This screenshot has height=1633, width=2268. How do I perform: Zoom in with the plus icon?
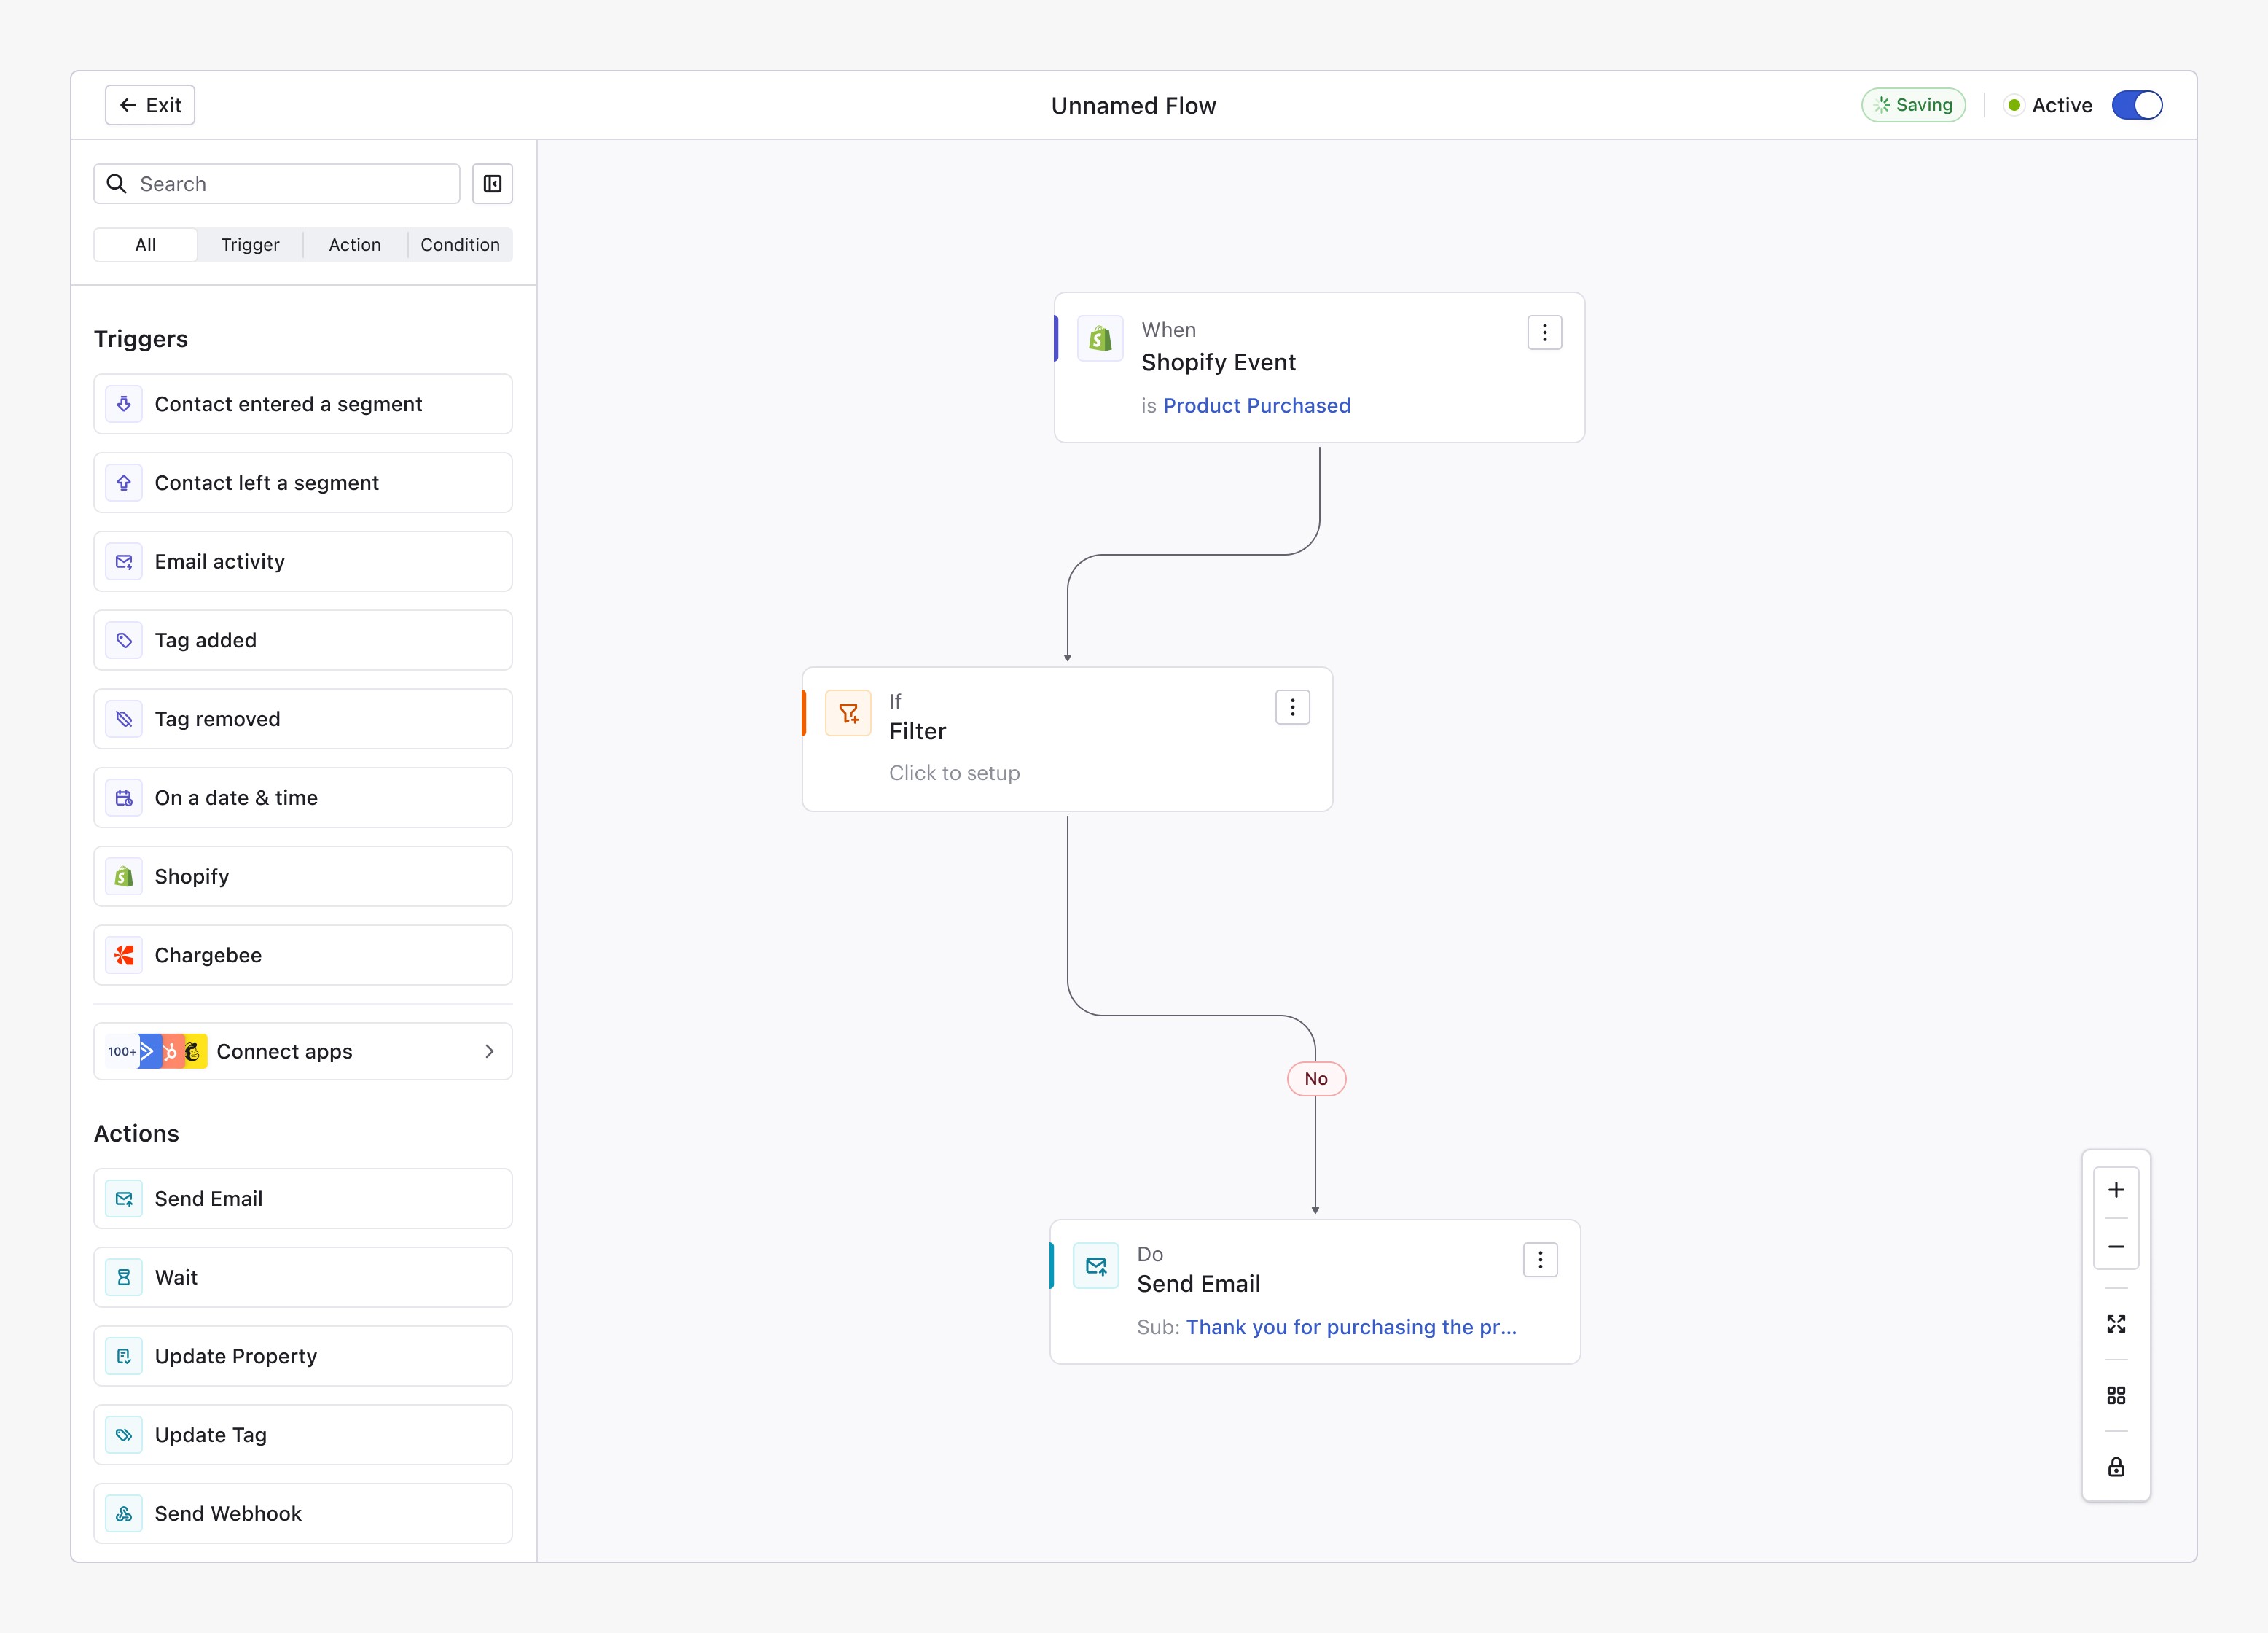point(2116,1190)
